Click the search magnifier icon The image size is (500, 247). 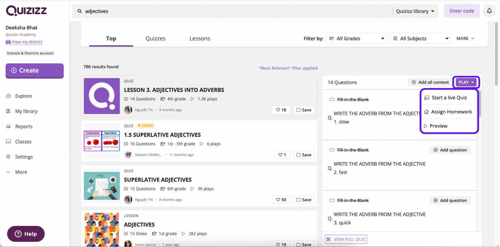pos(79,11)
